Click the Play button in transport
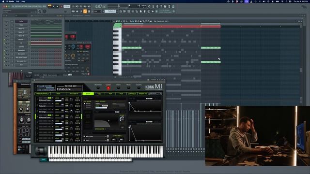The height and width of the screenshot is (174, 310). point(54,6)
